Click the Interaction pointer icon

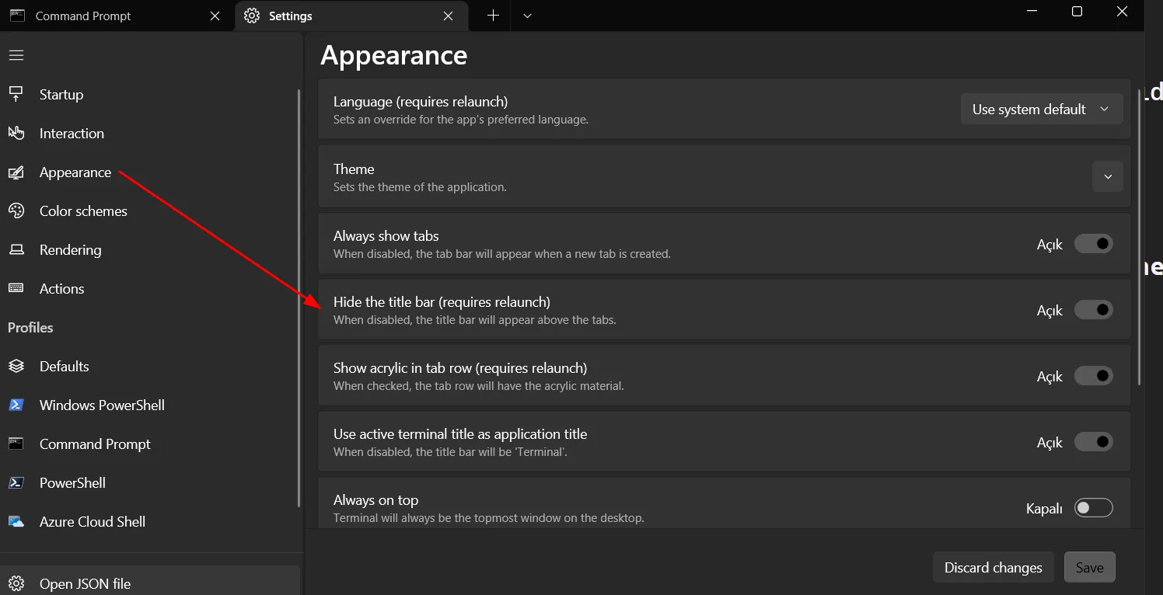point(16,134)
